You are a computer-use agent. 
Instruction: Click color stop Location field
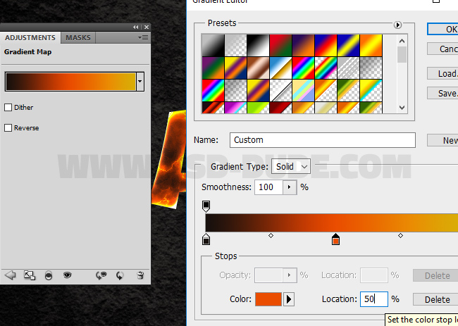point(374,299)
